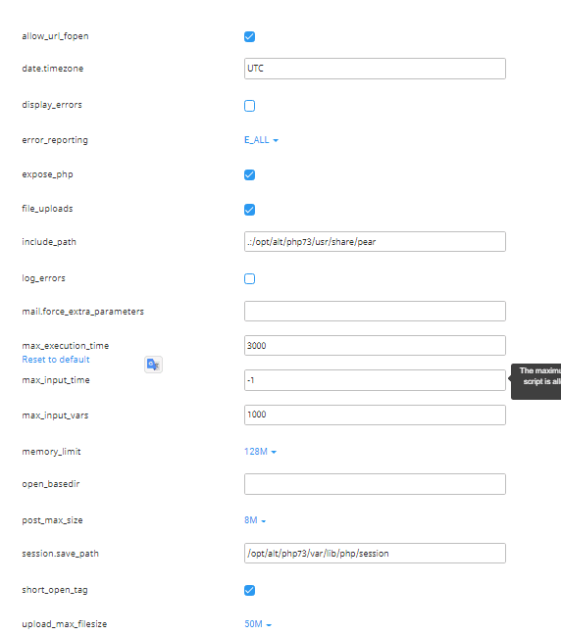
Task: Enable the log_errors checkbox
Action: pyautogui.click(x=250, y=278)
